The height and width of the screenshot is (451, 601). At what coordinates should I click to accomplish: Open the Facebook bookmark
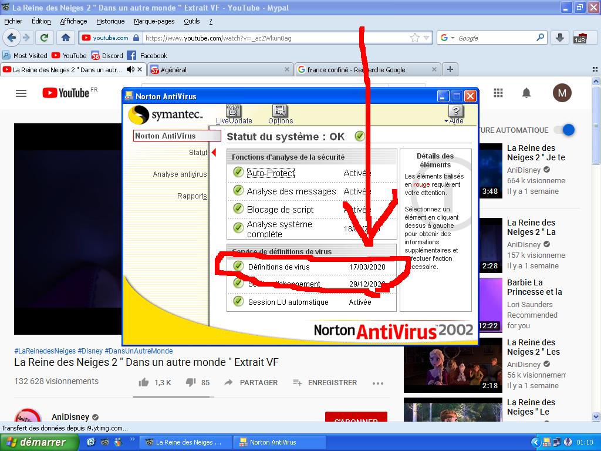coord(147,56)
